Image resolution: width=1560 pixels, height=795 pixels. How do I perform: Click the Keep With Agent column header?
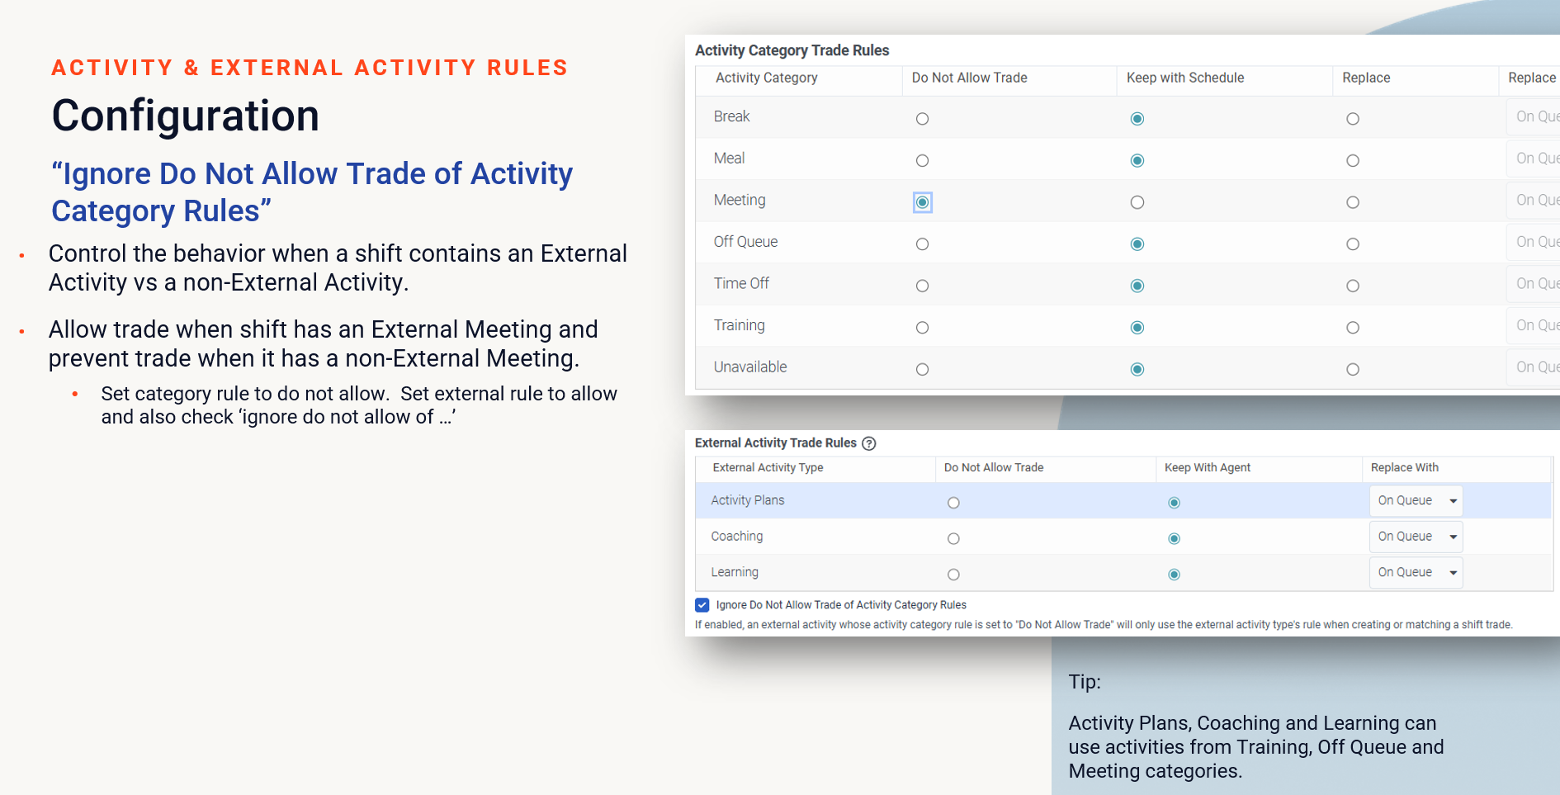(1207, 467)
